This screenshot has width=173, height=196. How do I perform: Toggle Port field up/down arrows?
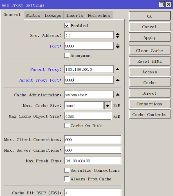click(117, 46)
